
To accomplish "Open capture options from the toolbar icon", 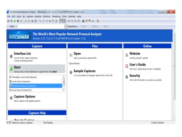I will (11, 21).
